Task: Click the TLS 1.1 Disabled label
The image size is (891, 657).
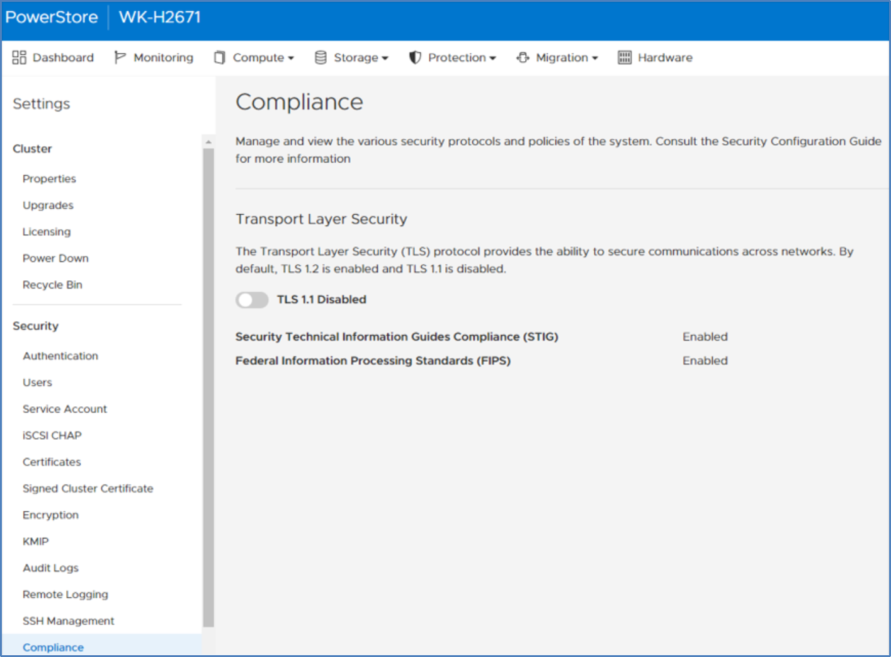Action: coord(322,299)
